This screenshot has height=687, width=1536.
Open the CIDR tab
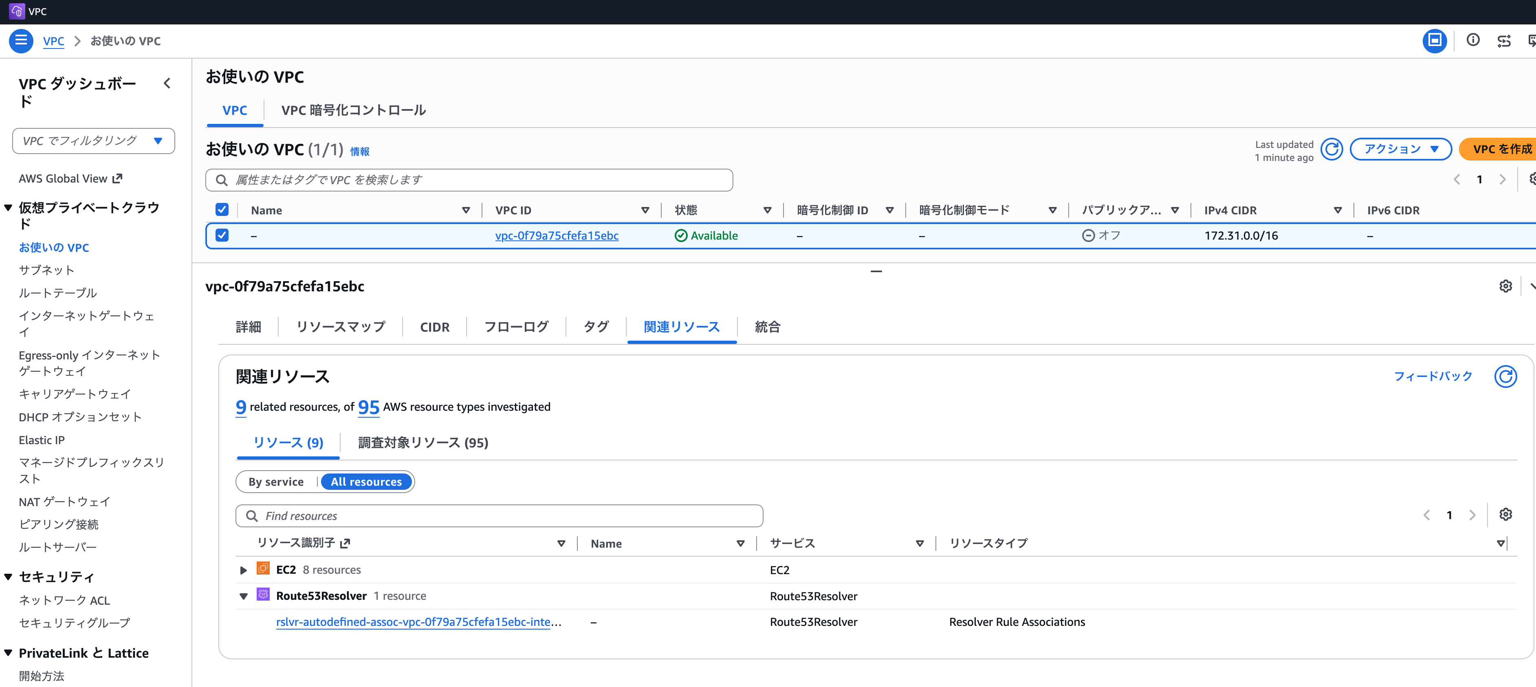point(435,327)
